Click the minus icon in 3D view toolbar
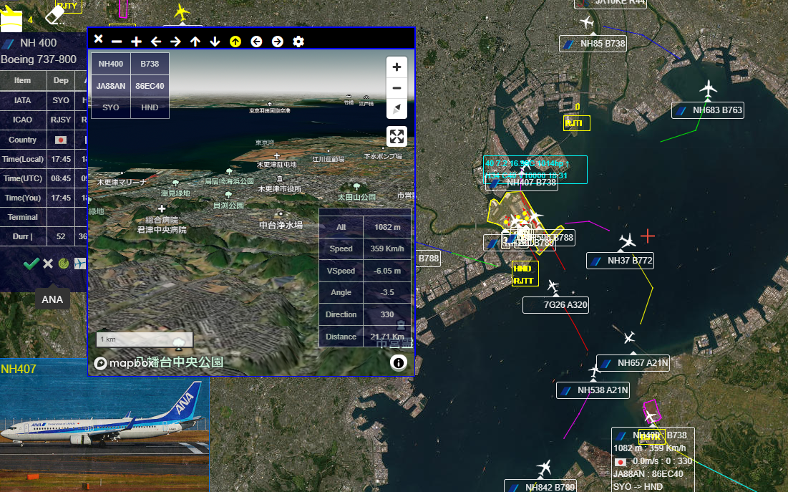Image resolution: width=788 pixels, height=492 pixels. click(x=117, y=42)
